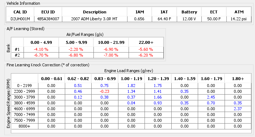This screenshot has height=137, width=255.
Task: Click the 0.62 - 0.82 load range header
Action: point(78,79)
